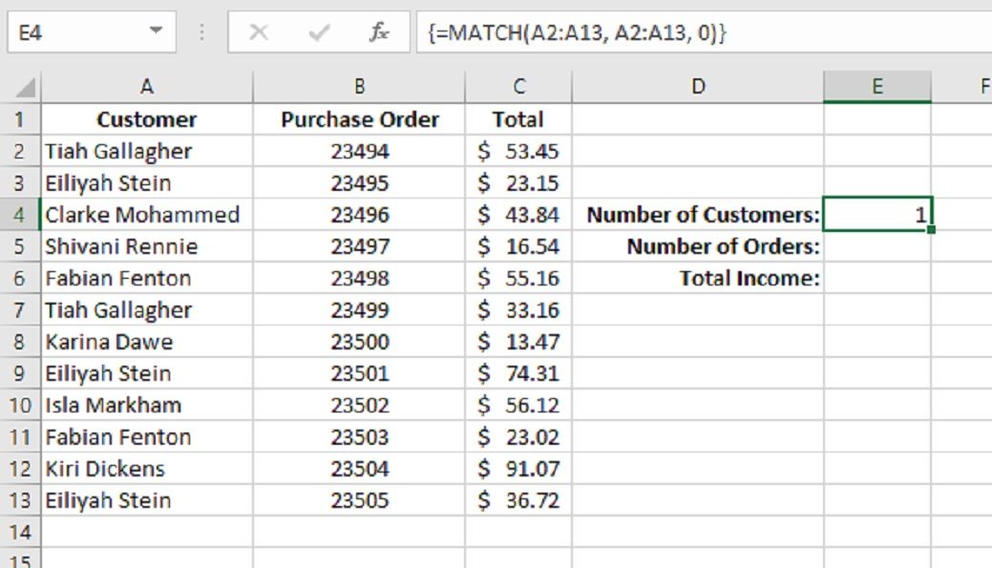
Task: Select the Kiri Dickens cell
Action: coord(147,469)
